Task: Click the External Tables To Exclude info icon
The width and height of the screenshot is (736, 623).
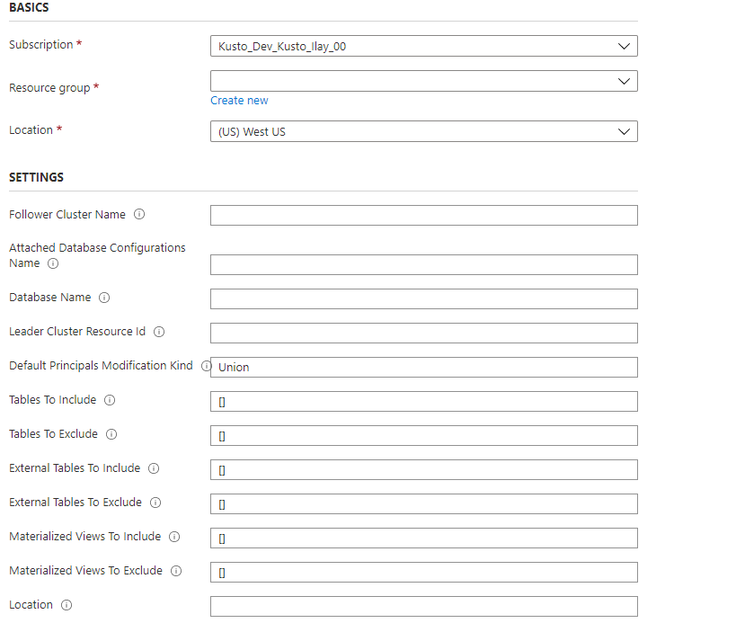Action: pos(154,502)
